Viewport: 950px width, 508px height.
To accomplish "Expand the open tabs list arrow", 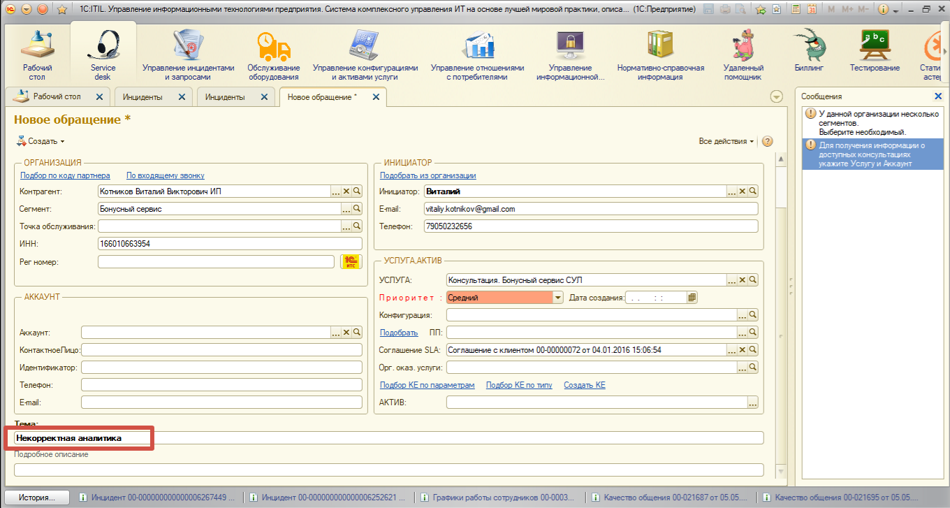I will [776, 96].
